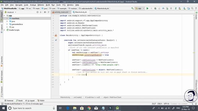Click Scroll from Source target icon
The height and width of the screenshot is (111, 198).
[37, 12]
